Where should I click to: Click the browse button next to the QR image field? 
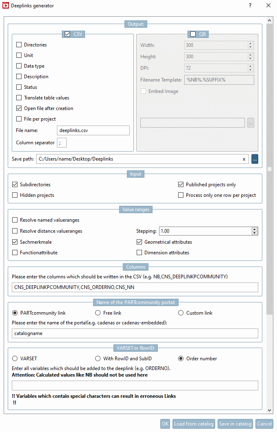[251, 123]
